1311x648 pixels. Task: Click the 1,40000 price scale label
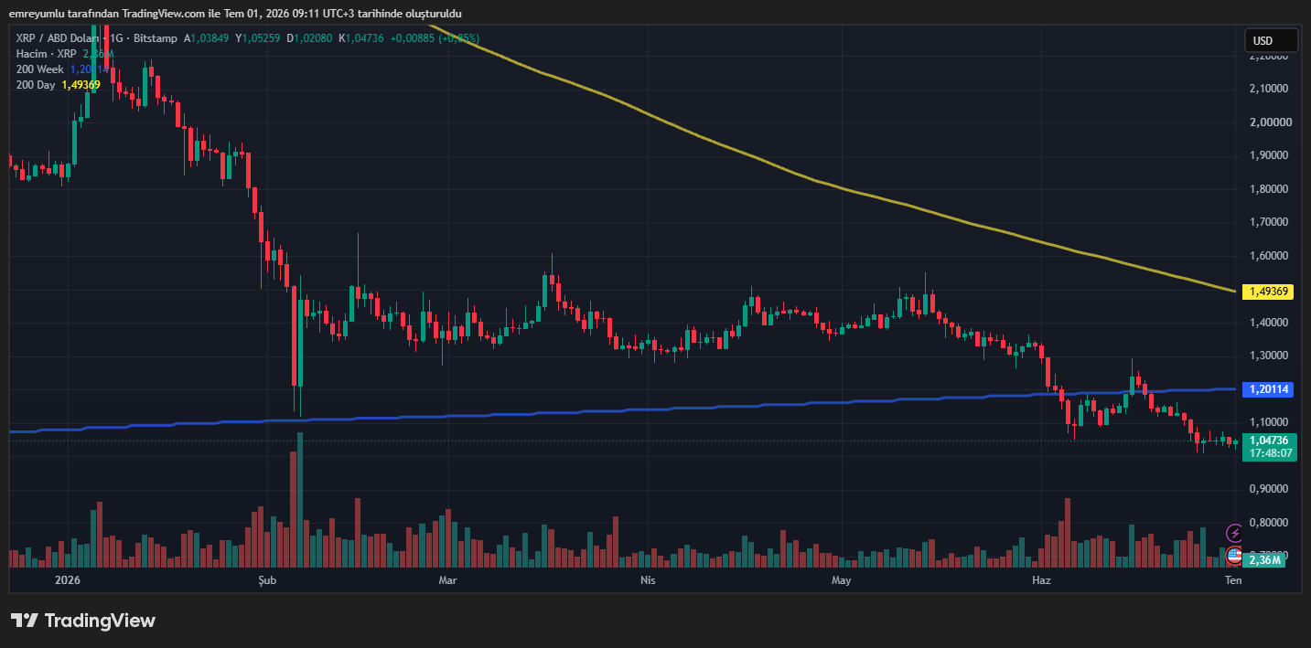1270,323
